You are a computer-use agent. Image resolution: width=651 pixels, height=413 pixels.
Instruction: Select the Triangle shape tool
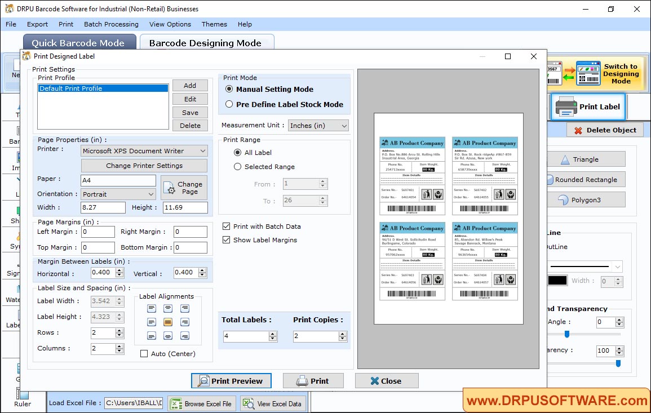(586, 159)
